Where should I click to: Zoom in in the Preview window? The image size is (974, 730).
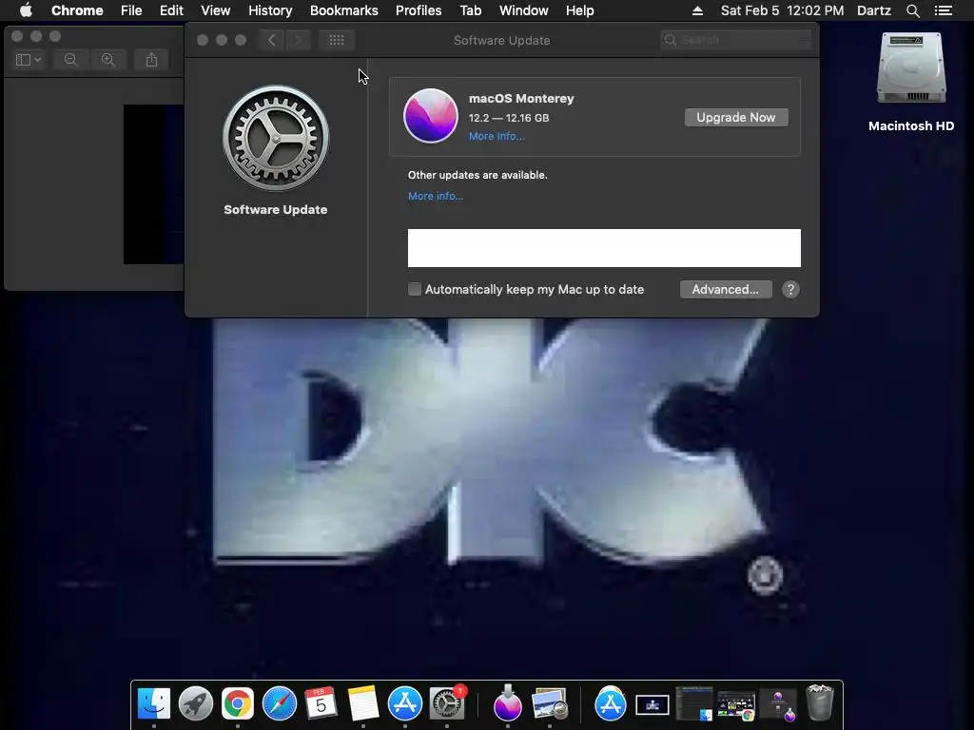click(x=108, y=60)
